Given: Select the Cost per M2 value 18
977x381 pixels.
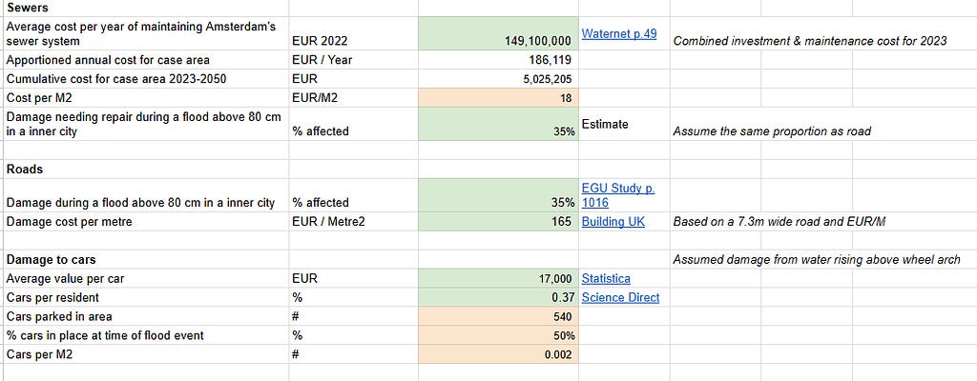Looking at the screenshot, I should (498, 98).
